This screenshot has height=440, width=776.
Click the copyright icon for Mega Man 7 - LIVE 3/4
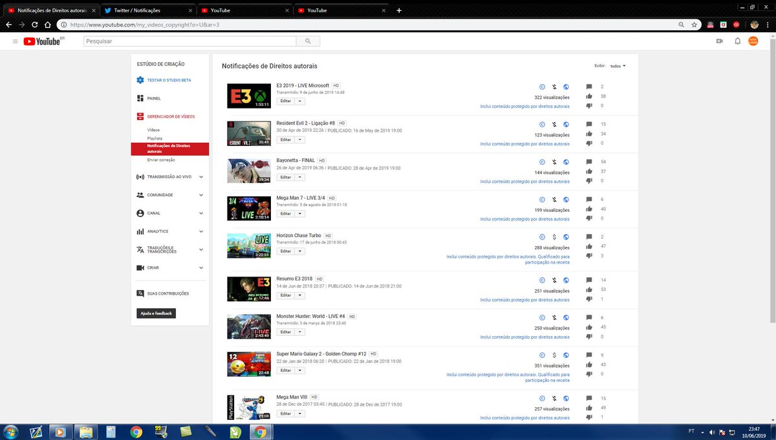coord(543,199)
